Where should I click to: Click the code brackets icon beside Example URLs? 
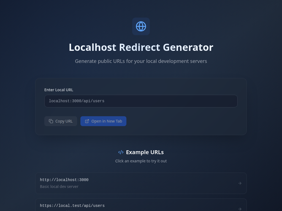click(121, 152)
